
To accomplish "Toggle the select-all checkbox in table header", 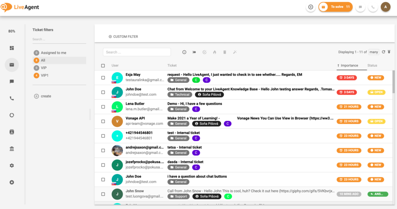I will [x=103, y=66].
